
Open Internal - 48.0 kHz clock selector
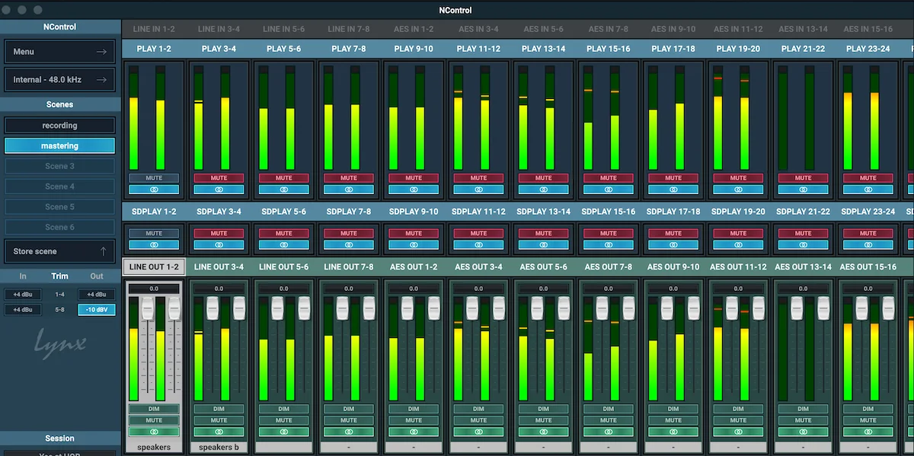(x=59, y=79)
